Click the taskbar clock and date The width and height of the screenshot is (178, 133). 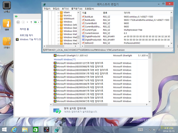tap(169, 130)
